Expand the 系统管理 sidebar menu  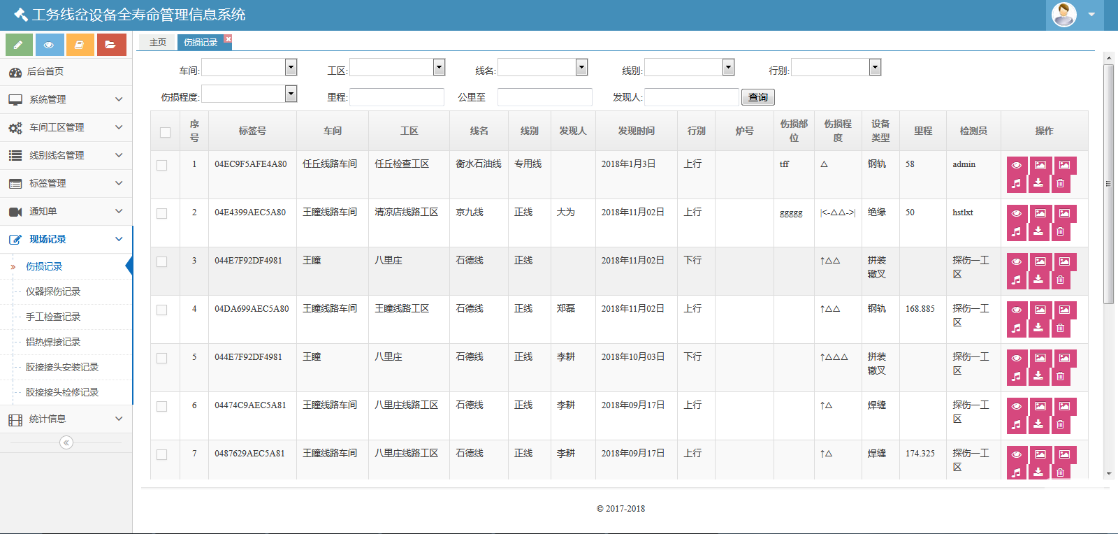click(x=66, y=99)
